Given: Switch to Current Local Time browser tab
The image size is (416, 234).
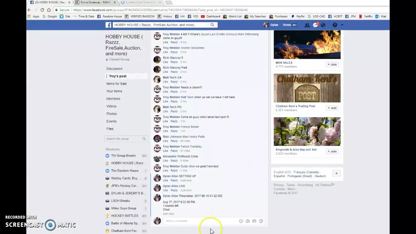Looking at the screenshot, I should (140, 2).
